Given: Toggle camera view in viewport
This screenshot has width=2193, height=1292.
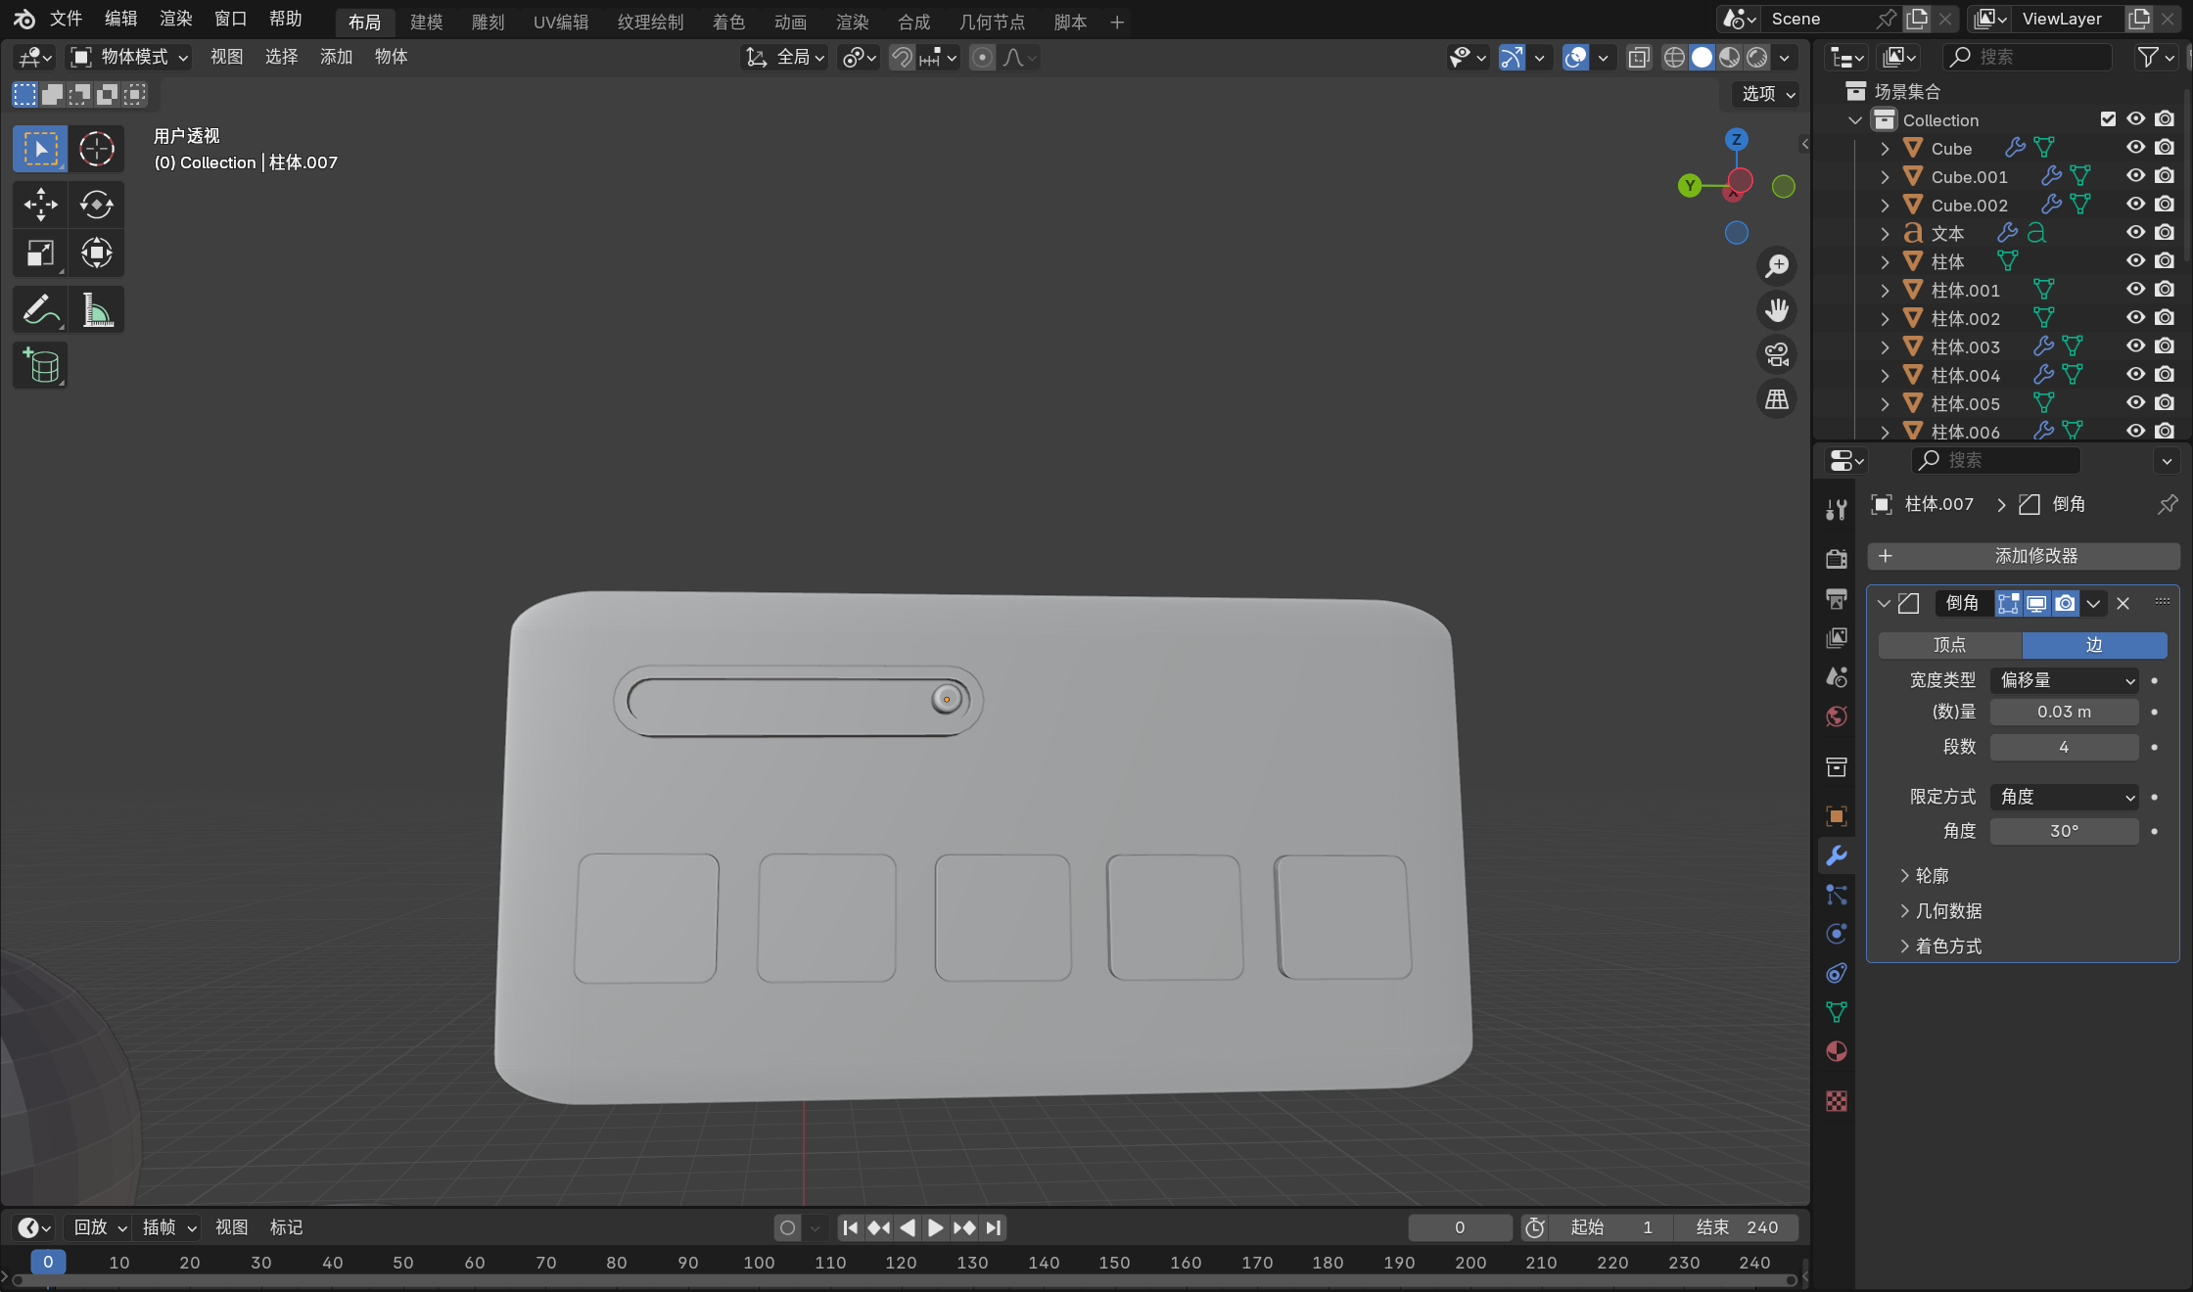Looking at the screenshot, I should pyautogui.click(x=1777, y=354).
